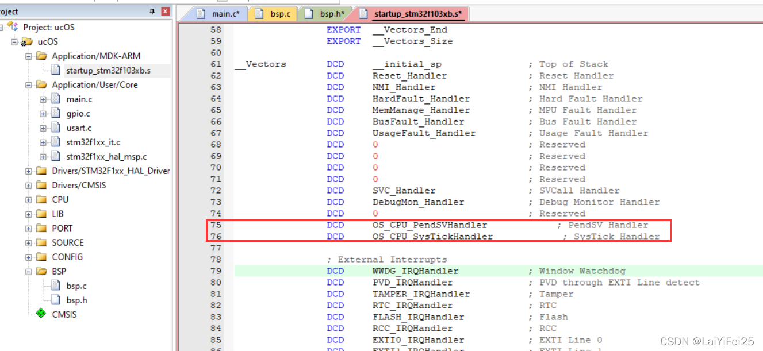Screen dimensions: 763x351
Task: Expand the stm32f1xx_it.c file node
Action: [43, 142]
